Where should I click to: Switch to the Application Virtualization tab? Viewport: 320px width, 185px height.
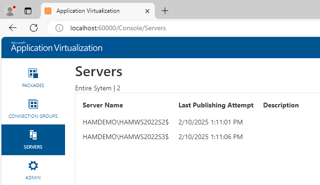point(98,11)
